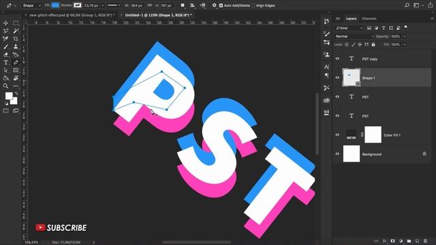Open the Opacity slider dropdown arrow
Screen dimensions: 436x245
(405, 36)
